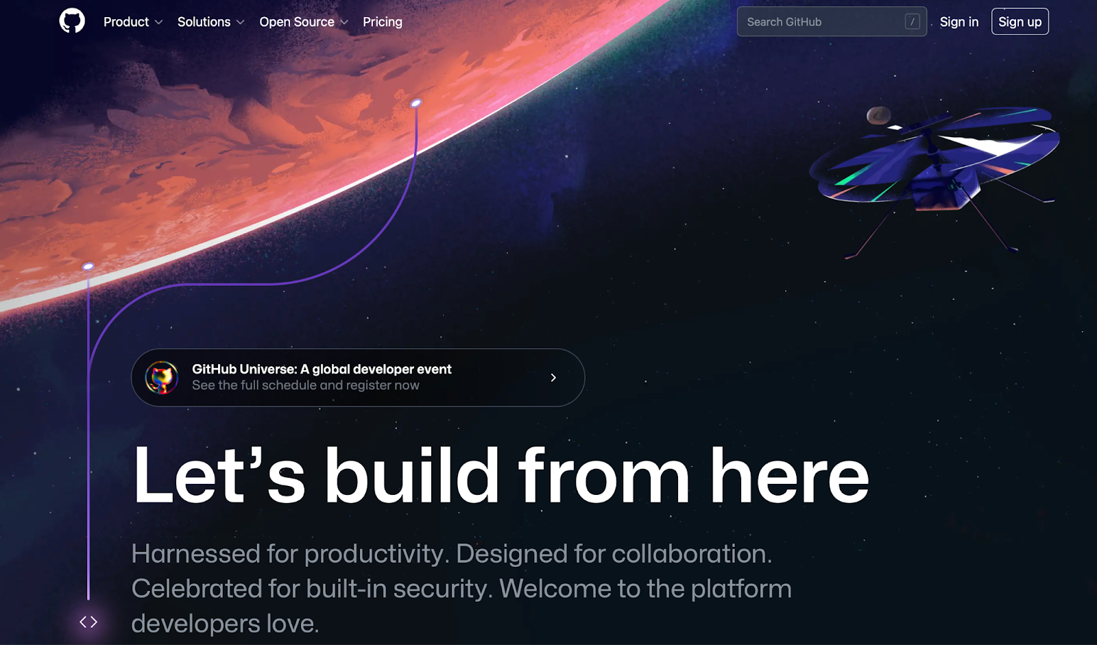This screenshot has width=1097, height=645.
Task: Open the GitHub Universe event banner
Action: point(358,378)
